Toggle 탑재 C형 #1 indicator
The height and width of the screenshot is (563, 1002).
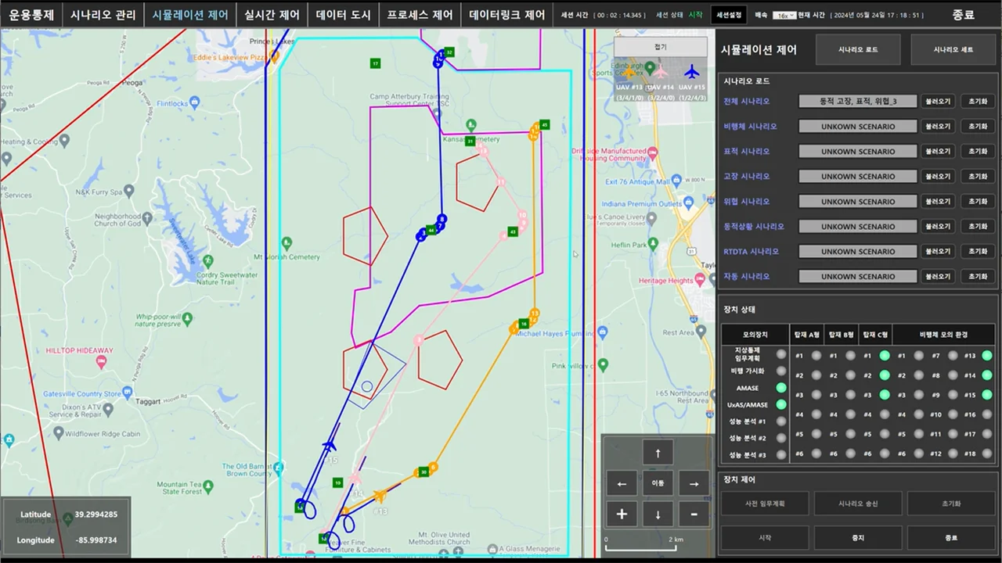pos(884,356)
